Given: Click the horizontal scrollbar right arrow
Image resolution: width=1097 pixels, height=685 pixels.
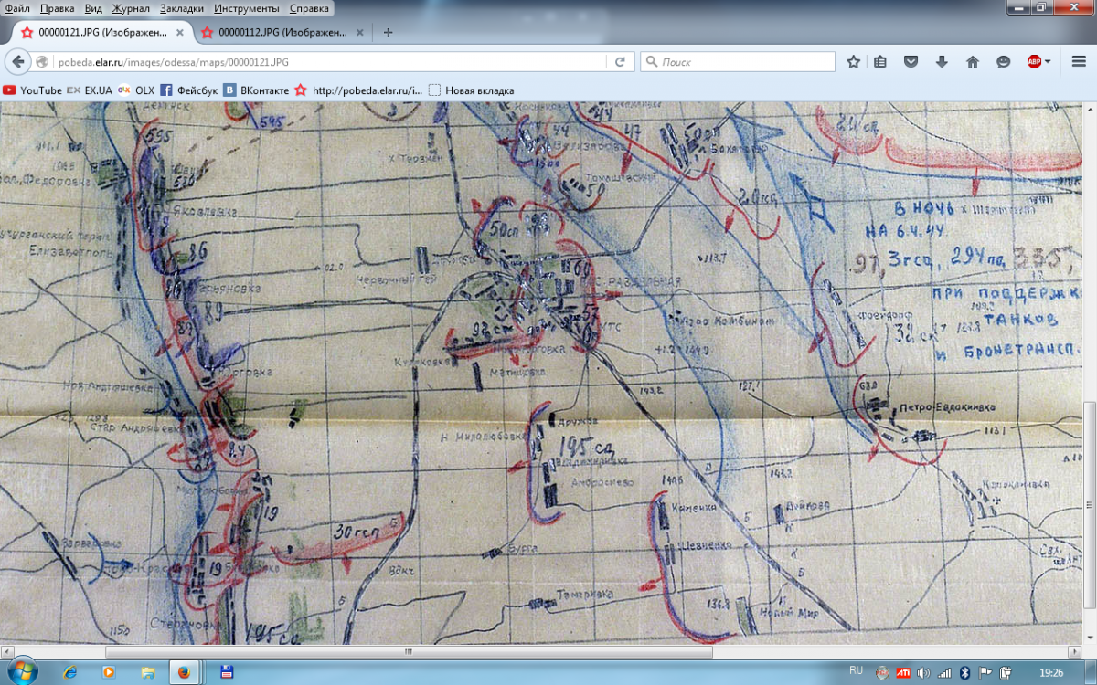Looking at the screenshot, I should click(x=1073, y=652).
